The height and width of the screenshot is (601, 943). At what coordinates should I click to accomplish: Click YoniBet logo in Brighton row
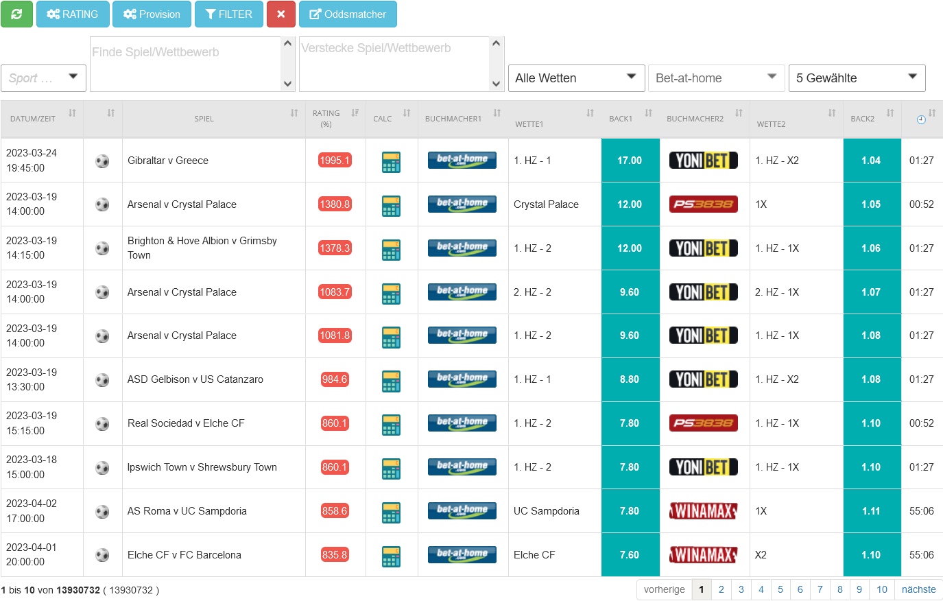coord(704,248)
